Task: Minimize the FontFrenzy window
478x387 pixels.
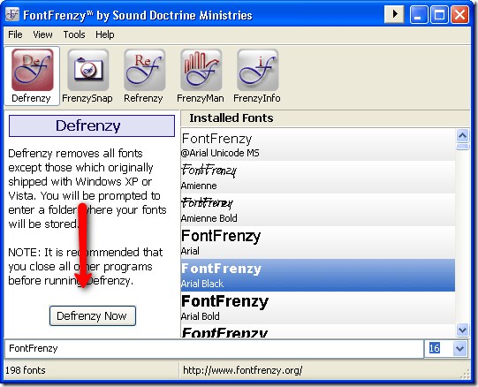Action: [419, 14]
